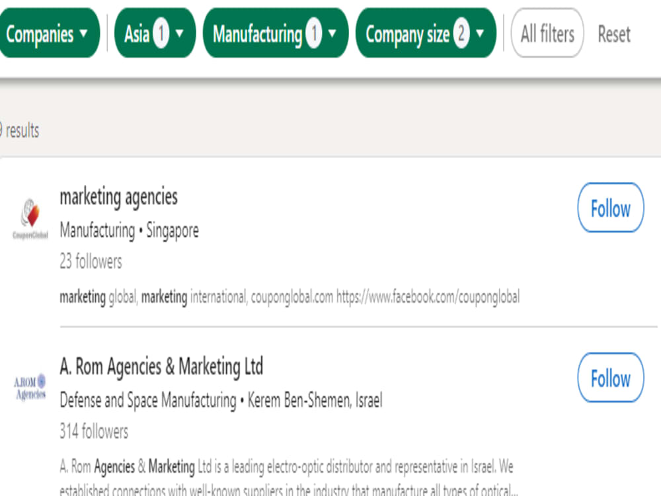Click the A.ROM Agencies logo

point(30,387)
